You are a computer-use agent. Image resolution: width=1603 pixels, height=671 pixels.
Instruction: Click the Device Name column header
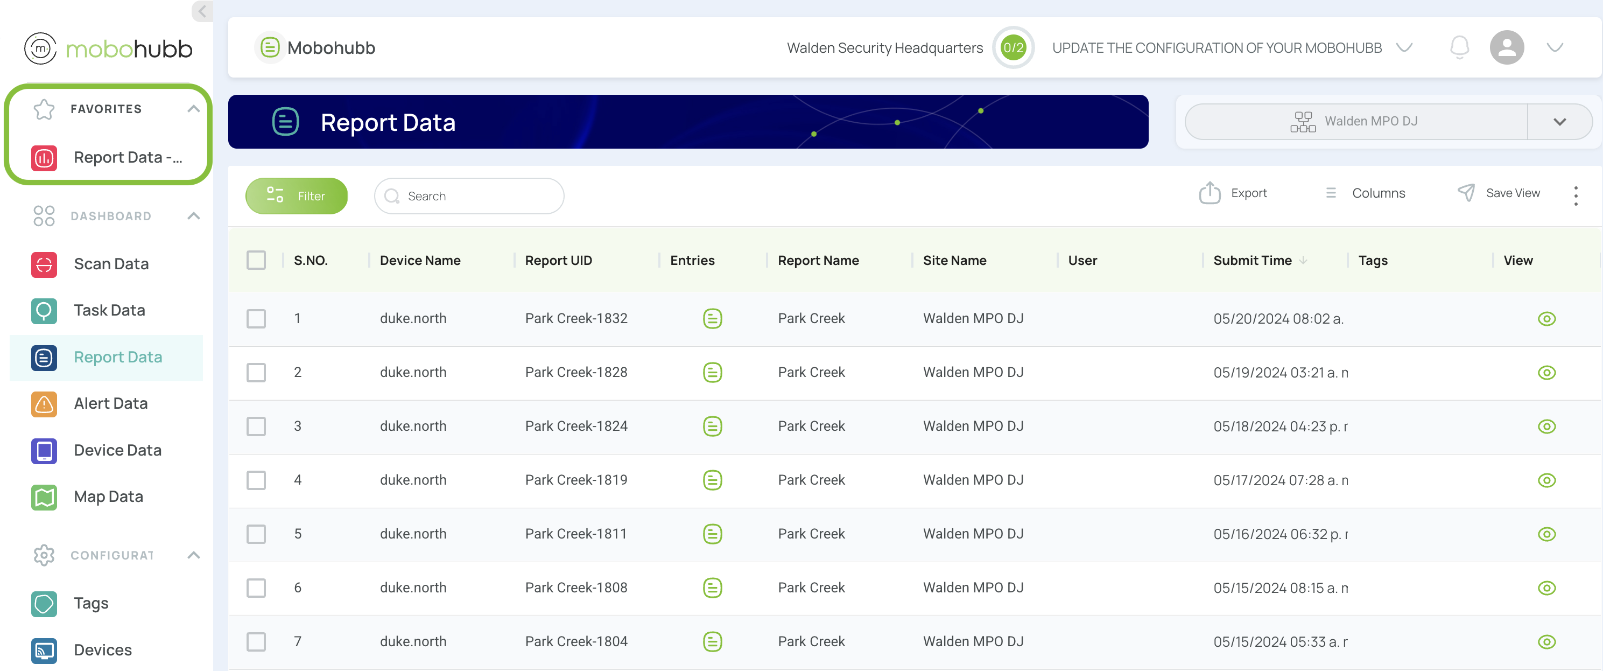click(x=420, y=260)
